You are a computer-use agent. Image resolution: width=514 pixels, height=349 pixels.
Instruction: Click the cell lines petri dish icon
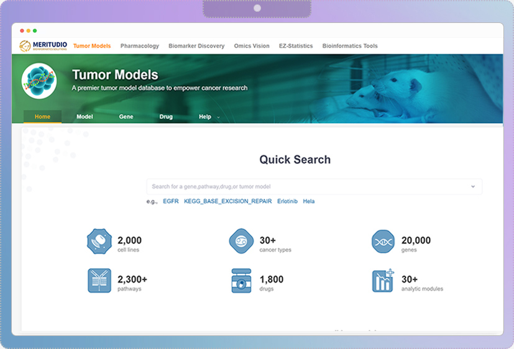coord(99,242)
